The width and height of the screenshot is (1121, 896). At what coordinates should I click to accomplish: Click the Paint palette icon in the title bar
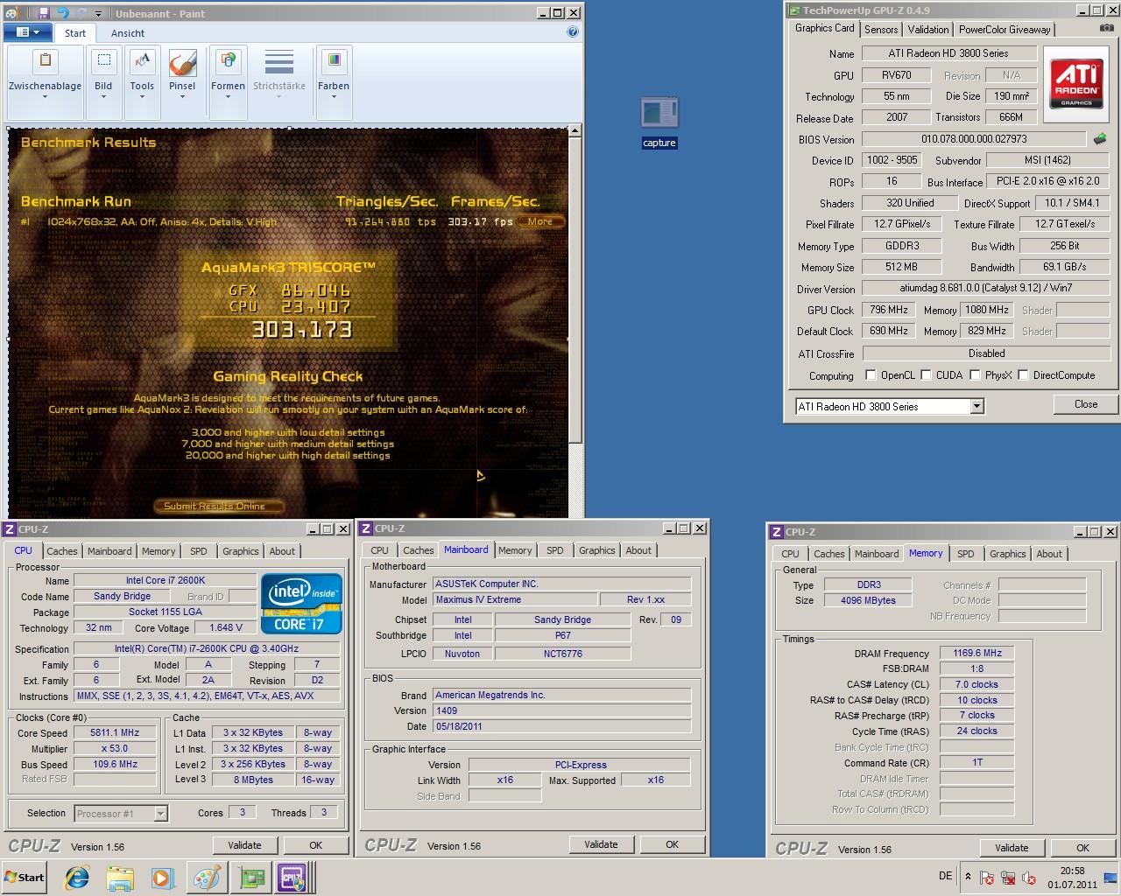click(11, 13)
